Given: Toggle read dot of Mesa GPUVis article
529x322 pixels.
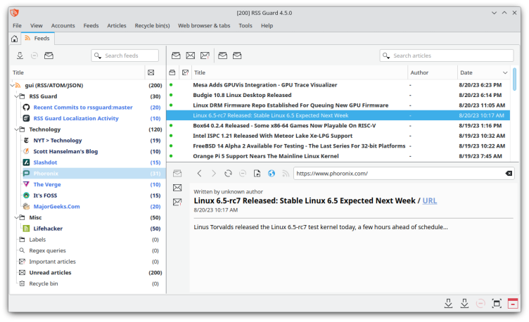Looking at the screenshot, I should (171, 85).
